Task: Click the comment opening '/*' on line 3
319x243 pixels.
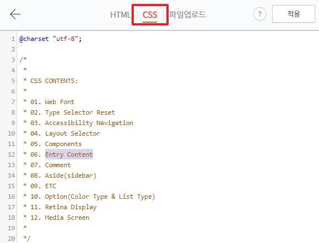Action: [x=23, y=60]
